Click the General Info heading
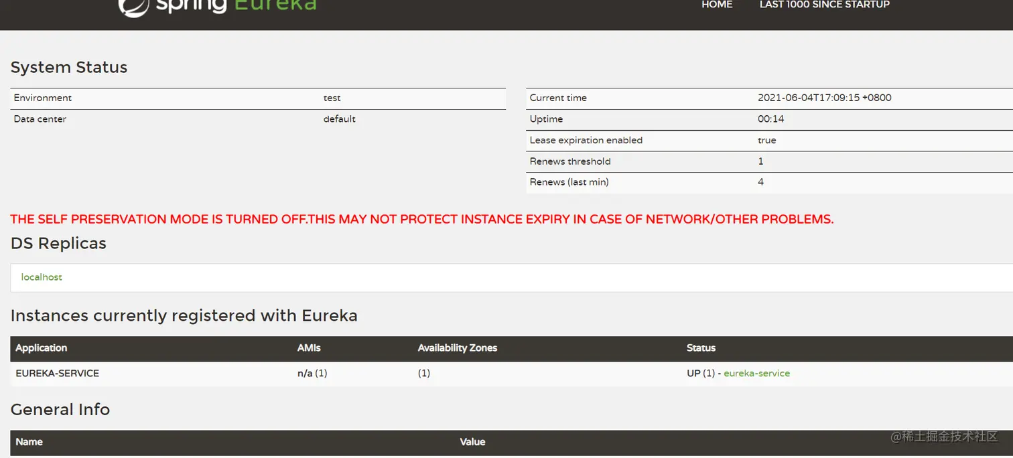The width and height of the screenshot is (1013, 458). pos(60,409)
